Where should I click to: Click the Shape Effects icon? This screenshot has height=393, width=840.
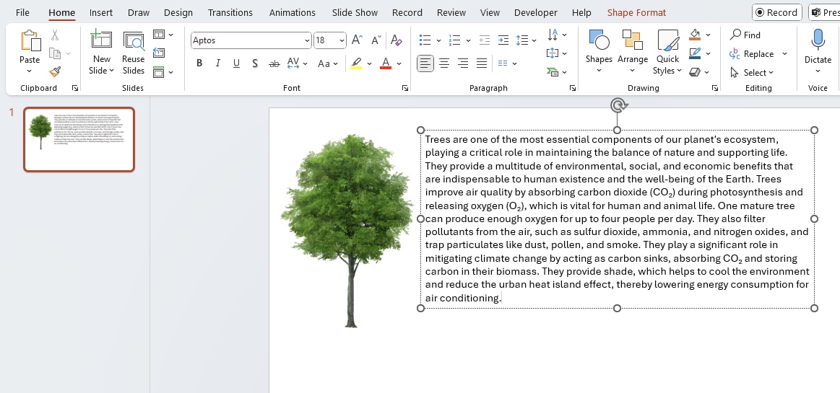click(695, 71)
